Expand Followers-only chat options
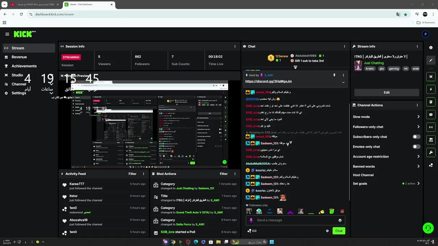This screenshot has height=246, width=438. (x=418, y=127)
